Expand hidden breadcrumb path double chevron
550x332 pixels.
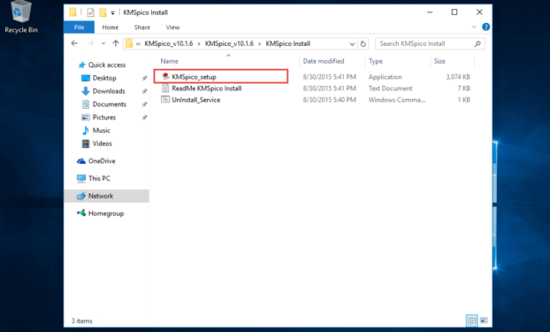(x=138, y=44)
